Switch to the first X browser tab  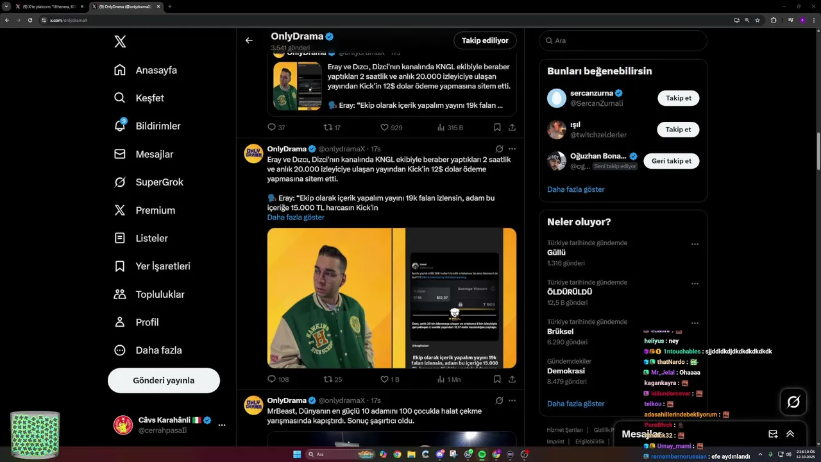[49, 6]
